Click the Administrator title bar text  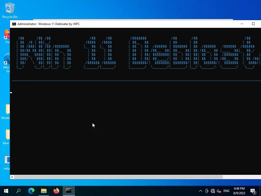tap(48, 24)
